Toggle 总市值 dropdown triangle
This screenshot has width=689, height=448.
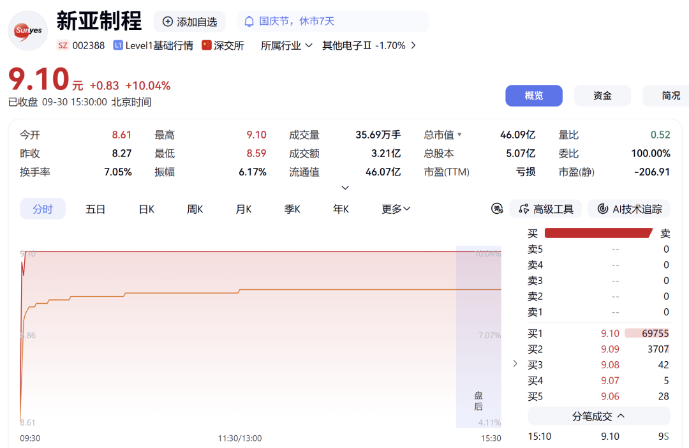coord(459,135)
